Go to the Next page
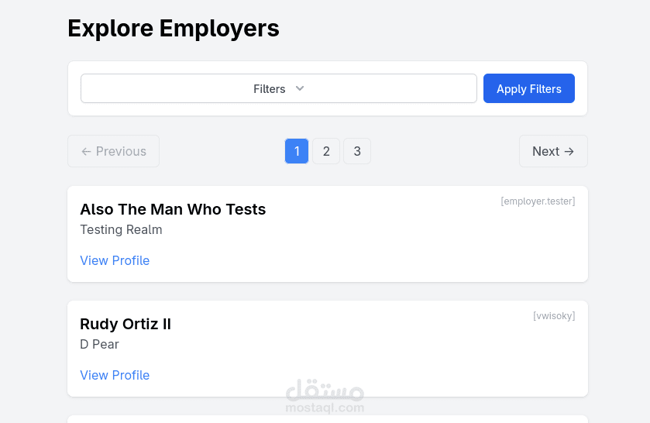This screenshot has height=423, width=650. tap(553, 151)
